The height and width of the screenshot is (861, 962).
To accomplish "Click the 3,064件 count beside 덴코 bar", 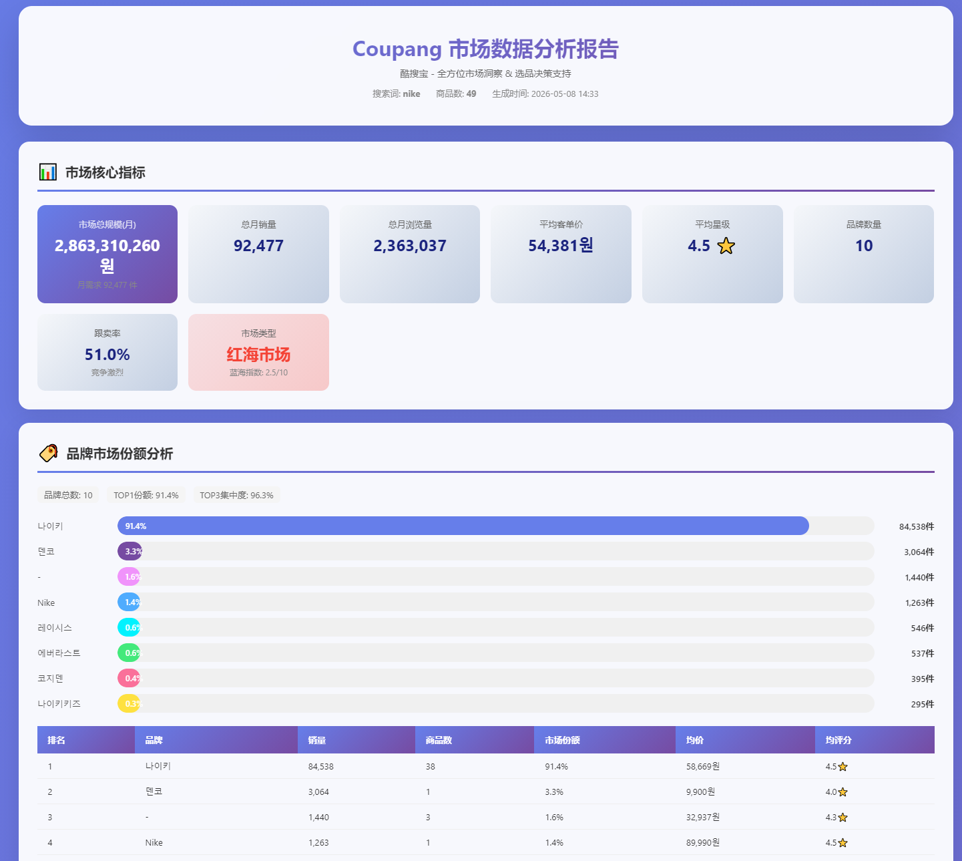I will (919, 552).
